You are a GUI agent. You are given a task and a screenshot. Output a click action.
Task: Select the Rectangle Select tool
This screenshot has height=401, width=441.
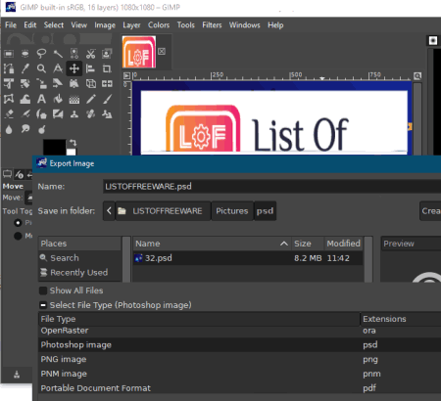coord(9,54)
